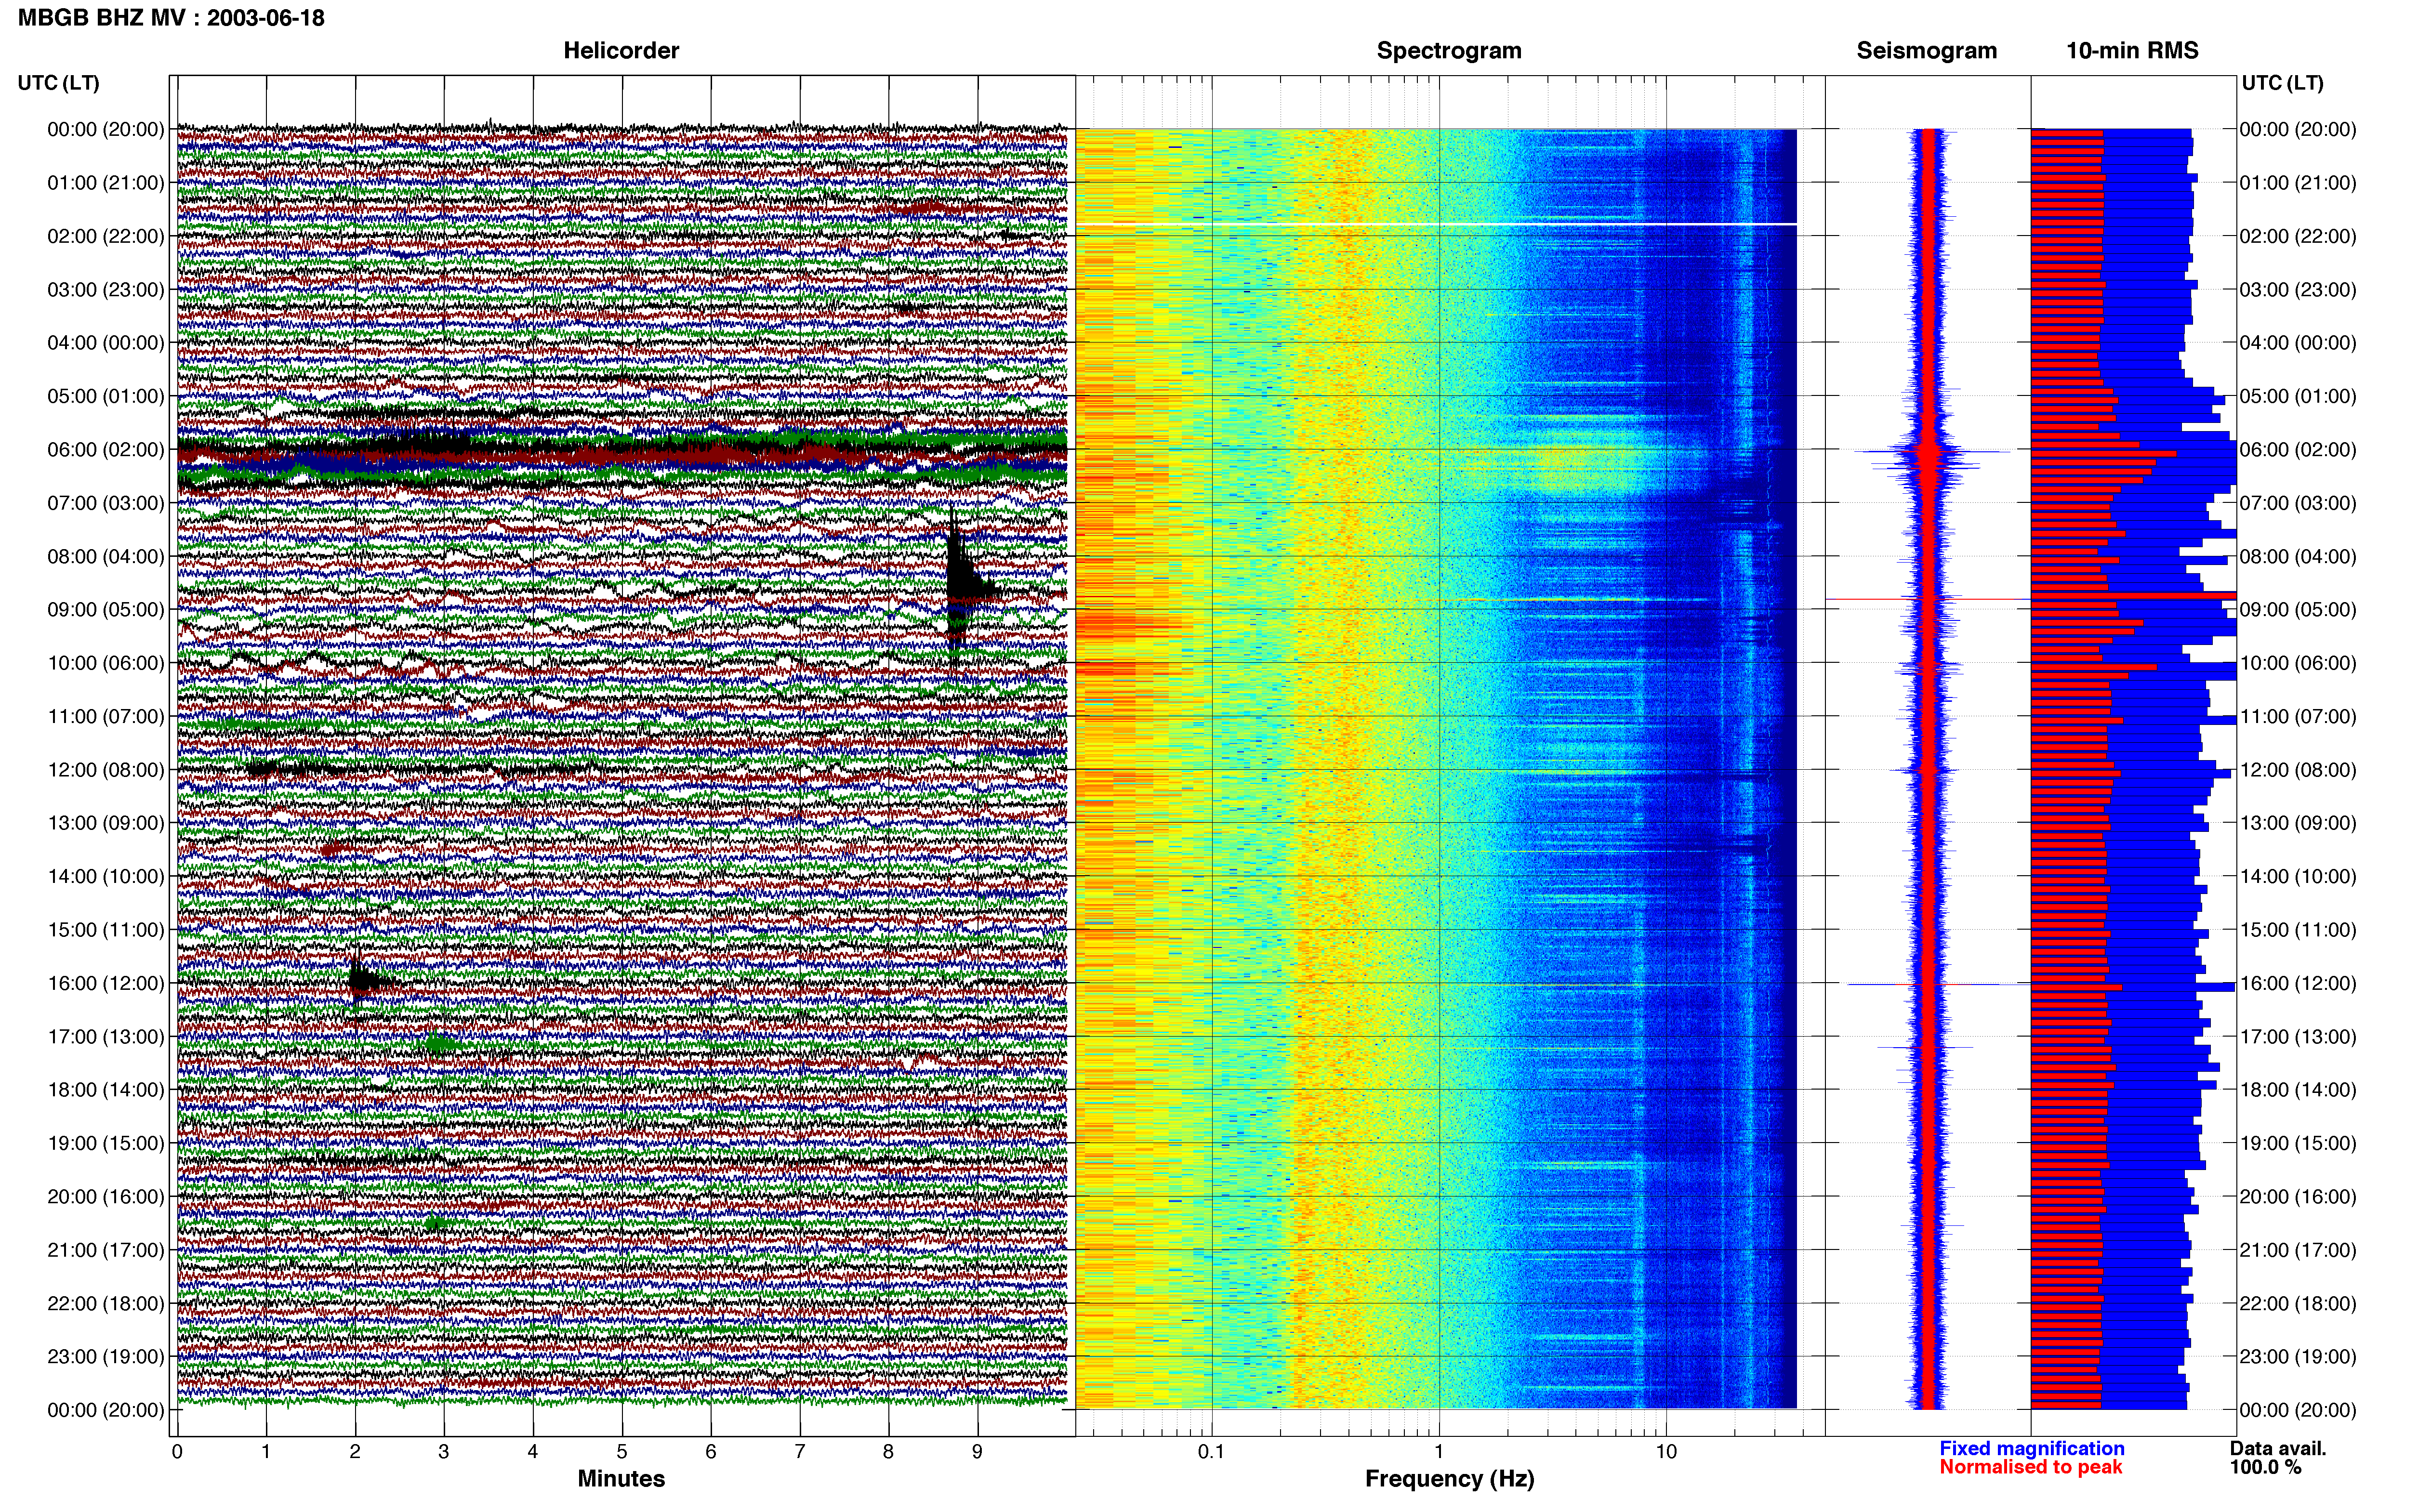
Task: Click the 'Seismogram' panel heading
Action: click(1926, 50)
